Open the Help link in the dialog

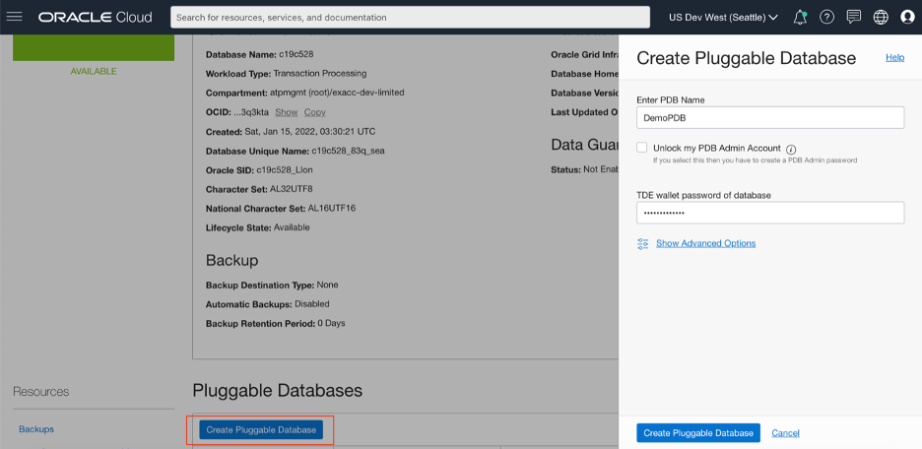pos(895,57)
